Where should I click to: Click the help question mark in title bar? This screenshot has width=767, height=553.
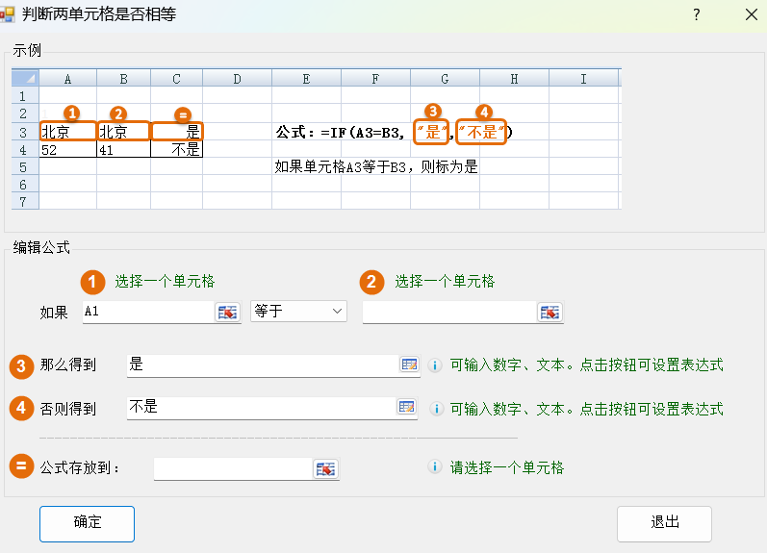tap(696, 15)
